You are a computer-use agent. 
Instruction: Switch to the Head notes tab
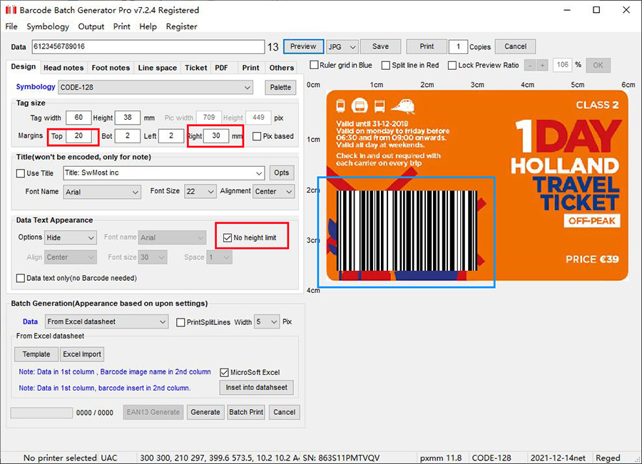tap(63, 68)
